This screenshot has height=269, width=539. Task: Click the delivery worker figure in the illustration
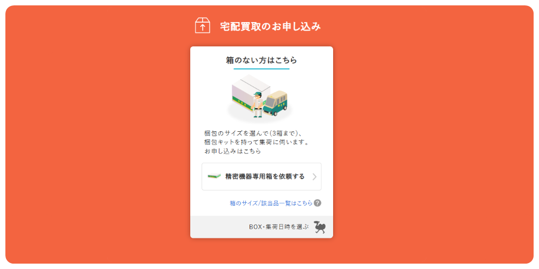click(x=258, y=104)
